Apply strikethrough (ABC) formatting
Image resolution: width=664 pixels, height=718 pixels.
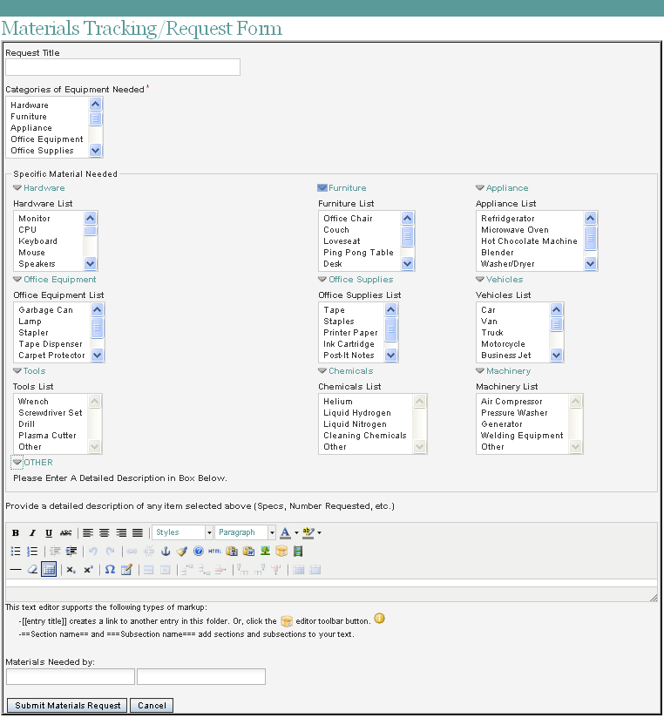click(65, 532)
